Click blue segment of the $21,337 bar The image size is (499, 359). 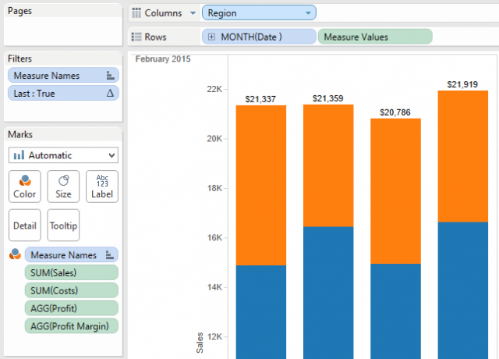point(261,312)
